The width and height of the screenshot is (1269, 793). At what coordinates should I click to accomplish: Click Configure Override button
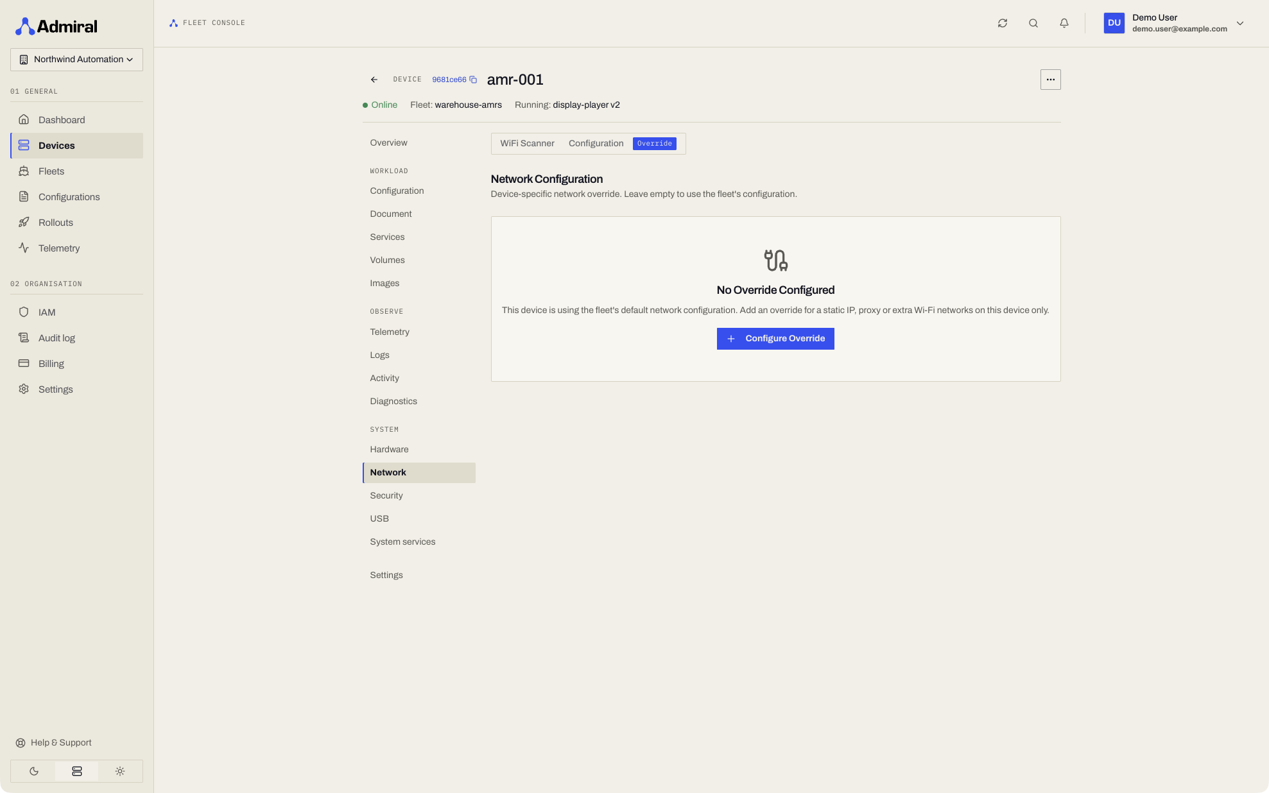click(775, 339)
